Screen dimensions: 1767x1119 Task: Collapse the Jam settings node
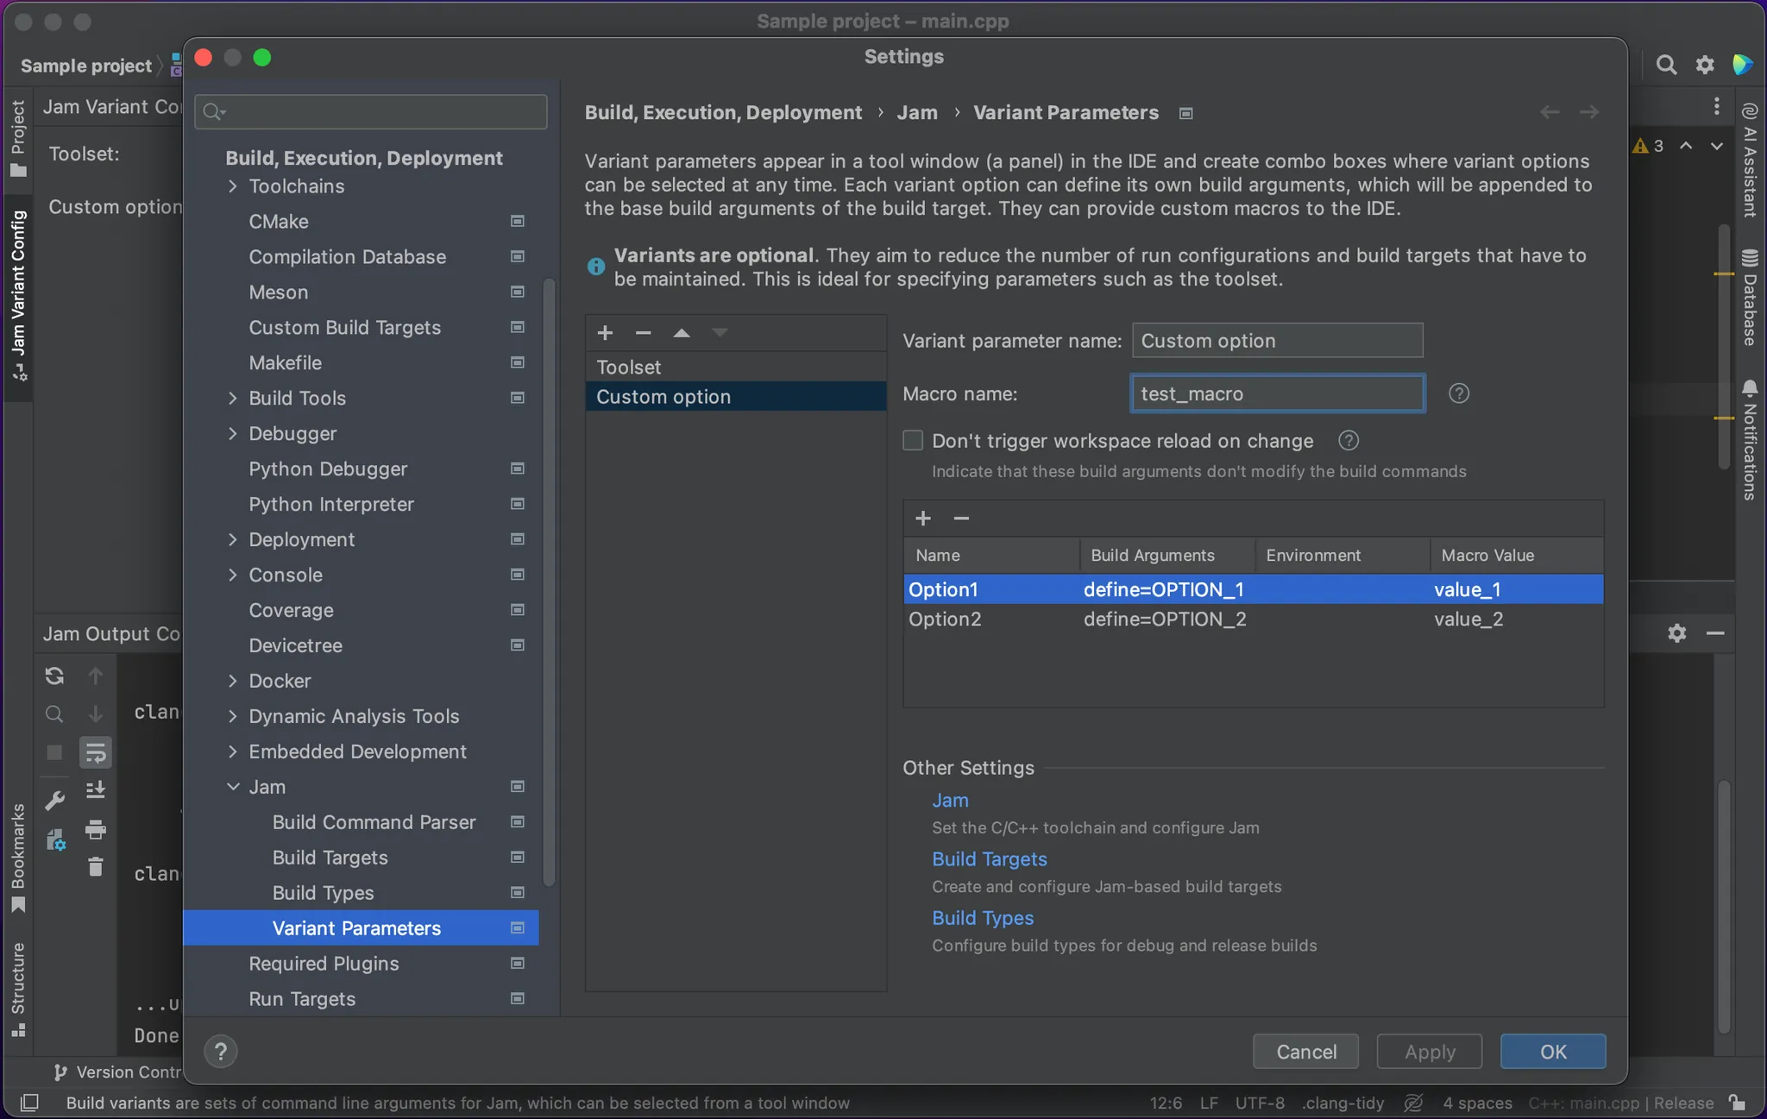[232, 787]
